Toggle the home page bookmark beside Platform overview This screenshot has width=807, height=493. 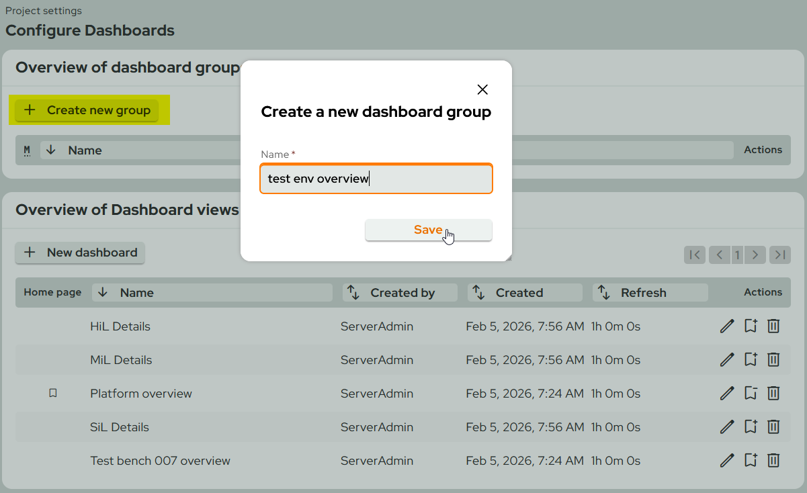pos(53,393)
